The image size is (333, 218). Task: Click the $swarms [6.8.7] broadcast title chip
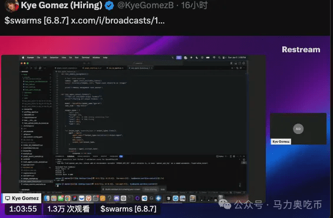[128, 209]
